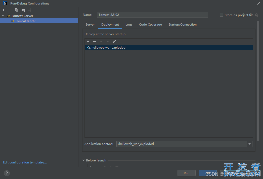Screen dimensions: 263x179
Task: Click the vertical scrollbar on the right
Action: [258, 81]
